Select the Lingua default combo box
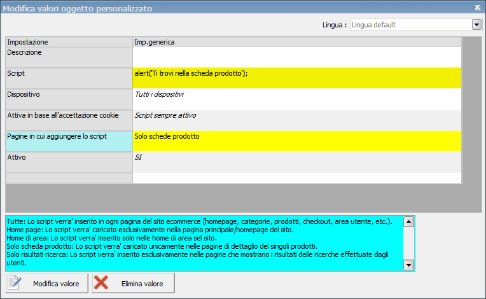 tap(410, 25)
